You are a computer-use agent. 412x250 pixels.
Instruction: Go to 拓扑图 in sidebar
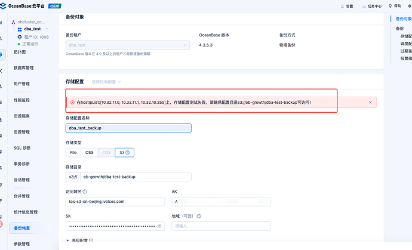coord(20,52)
